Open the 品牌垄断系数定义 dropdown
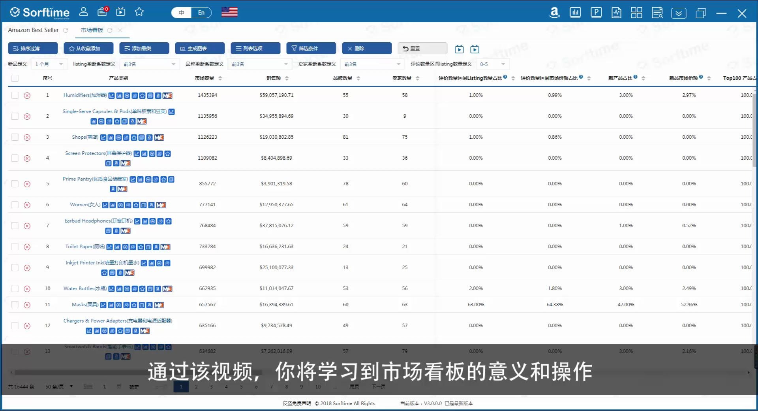758x411 pixels. point(259,64)
